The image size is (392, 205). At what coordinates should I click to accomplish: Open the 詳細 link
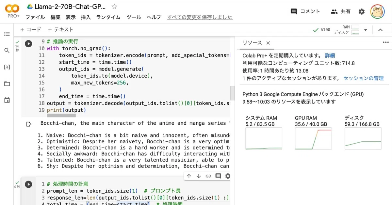click(330, 55)
